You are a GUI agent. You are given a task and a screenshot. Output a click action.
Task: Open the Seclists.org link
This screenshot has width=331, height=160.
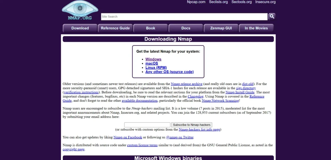(x=218, y=2)
